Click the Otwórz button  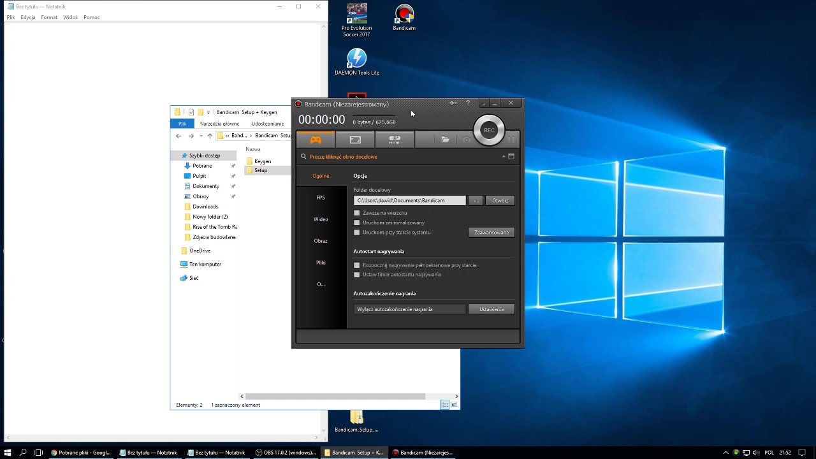500,200
